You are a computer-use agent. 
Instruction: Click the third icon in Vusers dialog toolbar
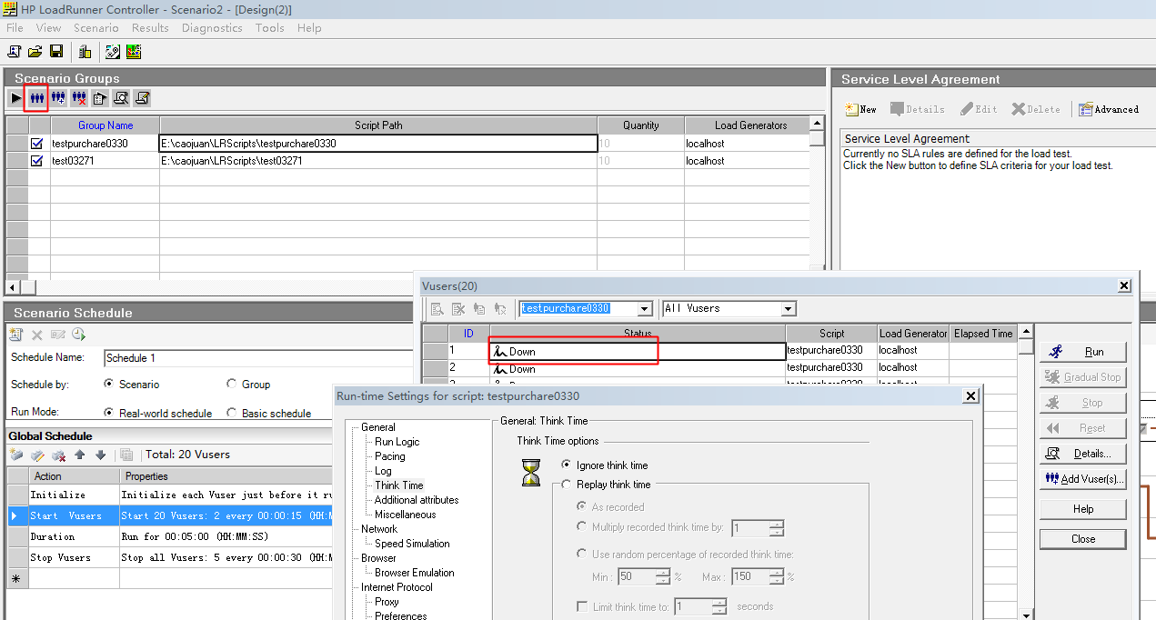tap(479, 309)
